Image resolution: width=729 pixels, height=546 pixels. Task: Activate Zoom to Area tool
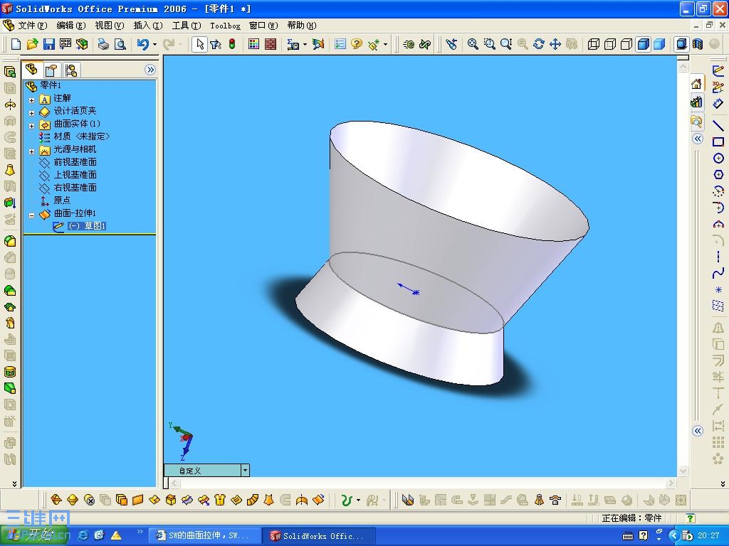[490, 44]
